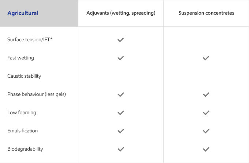Screen dimensions: 249x163
Task: Click Fast wetting checkmark in Adjuvants column
Action: [120, 58]
